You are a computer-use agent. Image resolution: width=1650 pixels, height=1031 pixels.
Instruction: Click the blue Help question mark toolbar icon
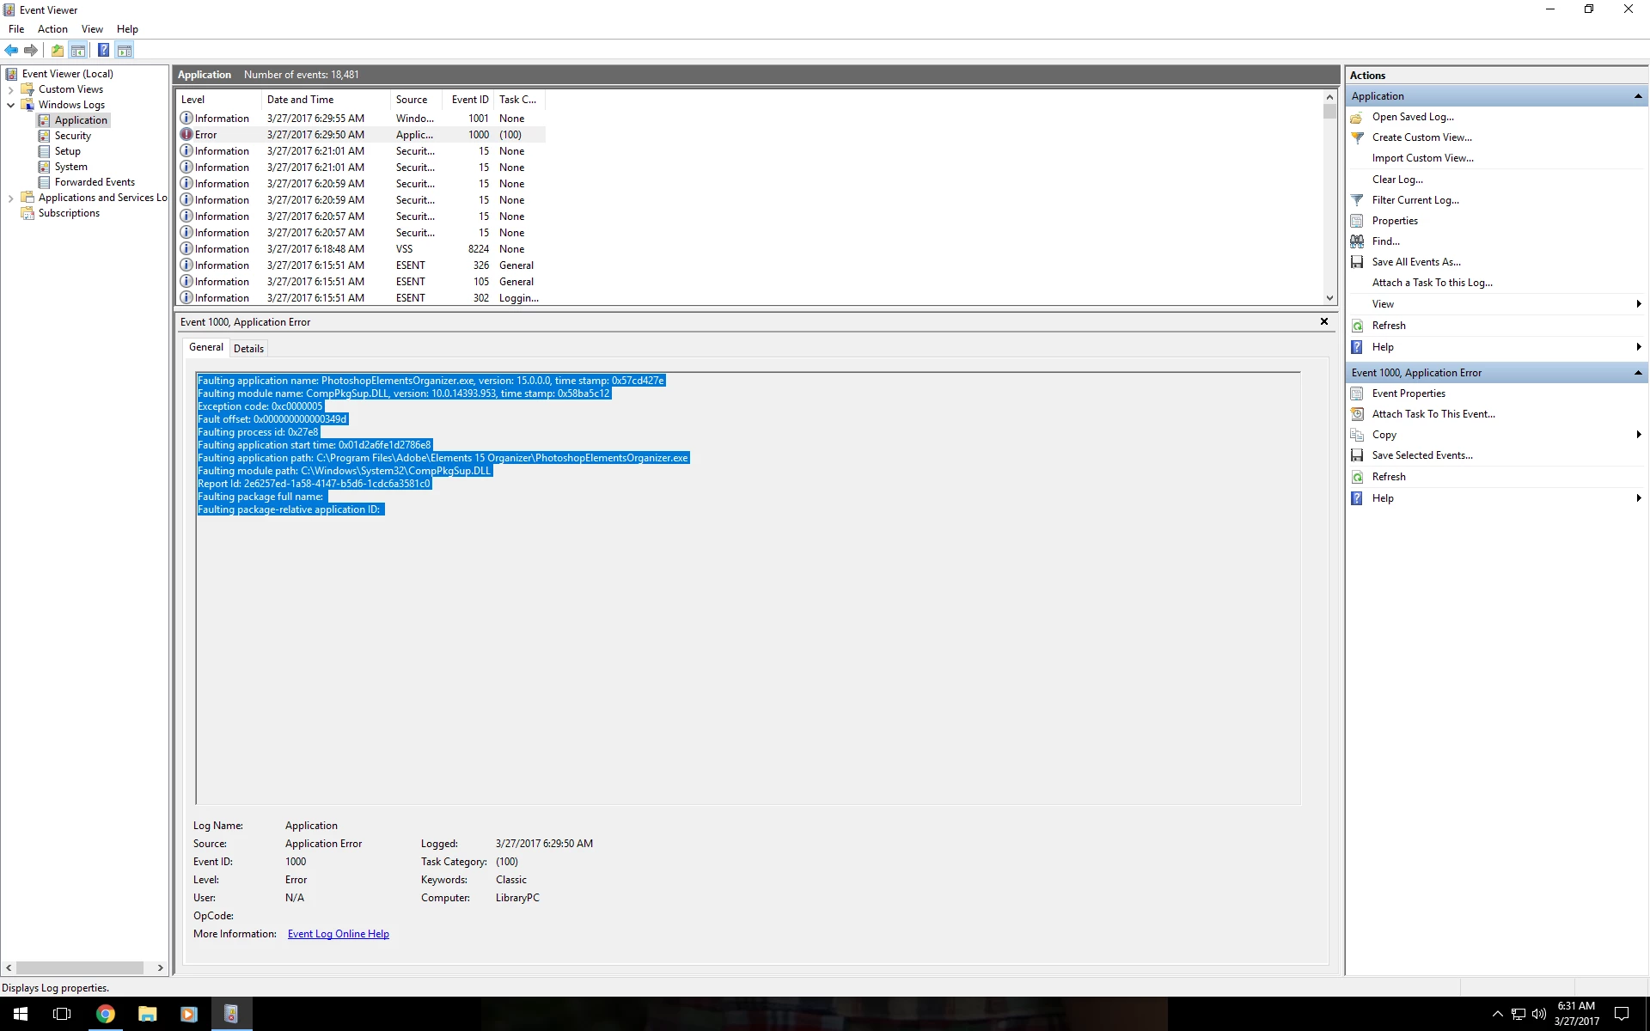[103, 50]
